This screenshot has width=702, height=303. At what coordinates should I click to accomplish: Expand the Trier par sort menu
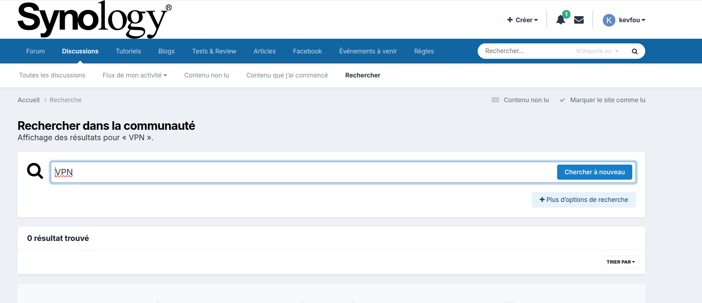click(620, 262)
